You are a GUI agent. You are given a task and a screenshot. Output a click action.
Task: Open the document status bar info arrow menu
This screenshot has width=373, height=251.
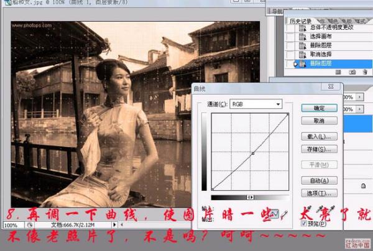[x=114, y=225]
